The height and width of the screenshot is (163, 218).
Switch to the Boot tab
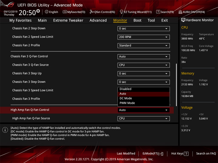[x=137, y=21]
